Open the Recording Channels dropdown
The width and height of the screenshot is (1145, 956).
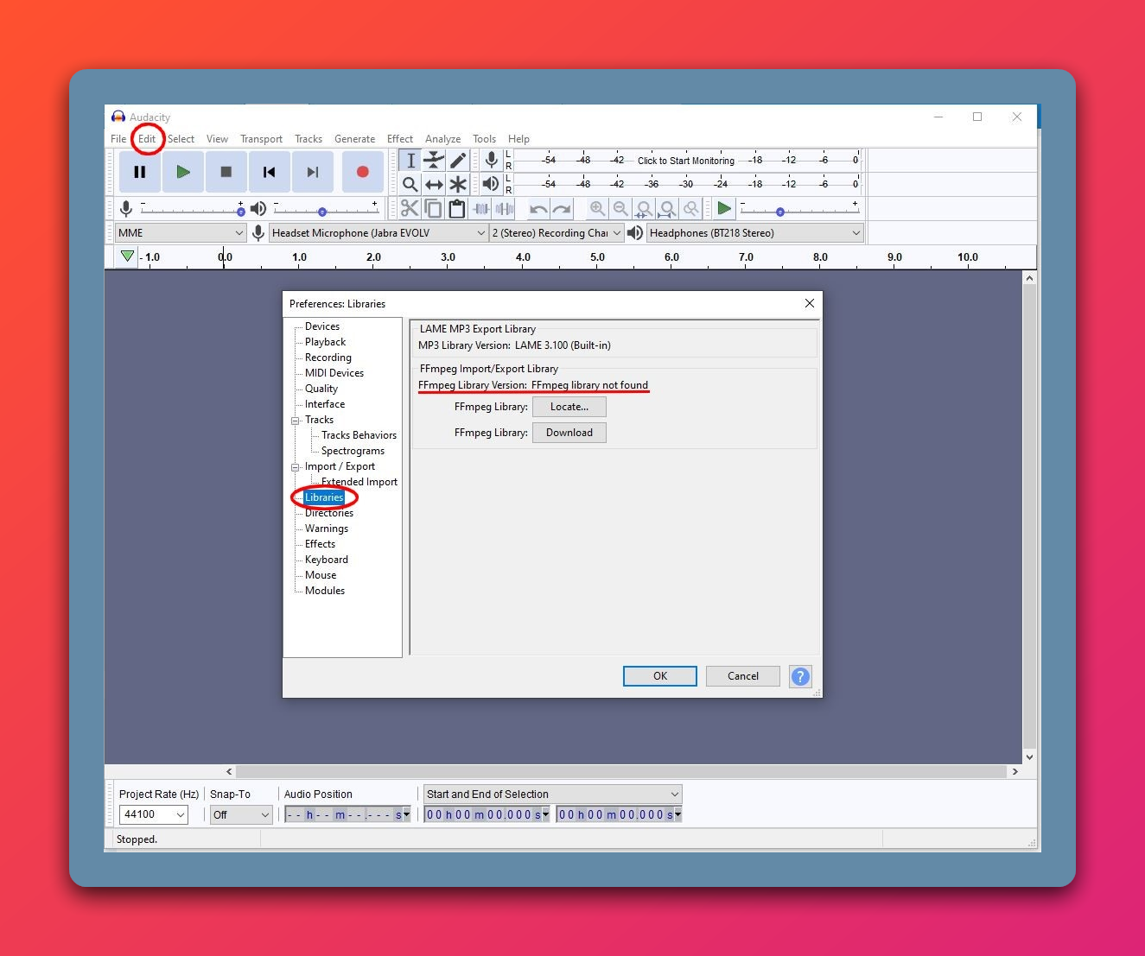557,233
